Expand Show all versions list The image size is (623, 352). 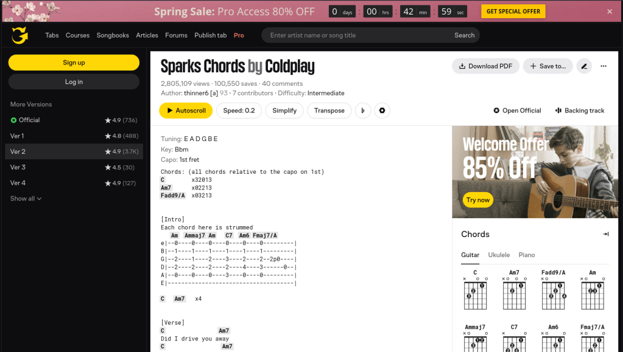click(26, 199)
